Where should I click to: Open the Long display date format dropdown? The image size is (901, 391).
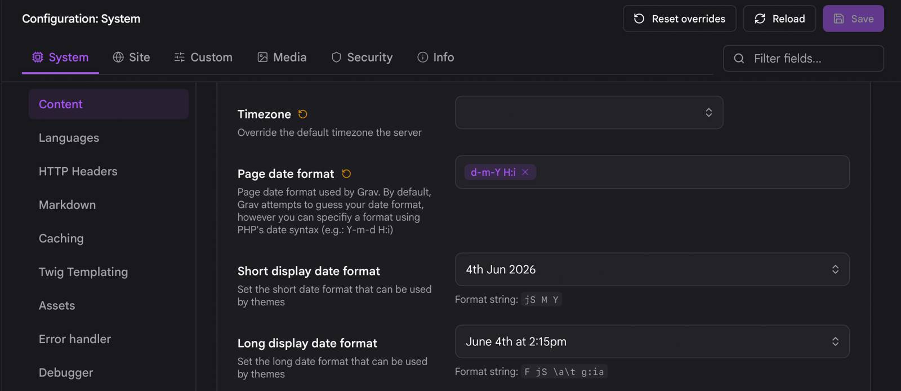tap(652, 341)
